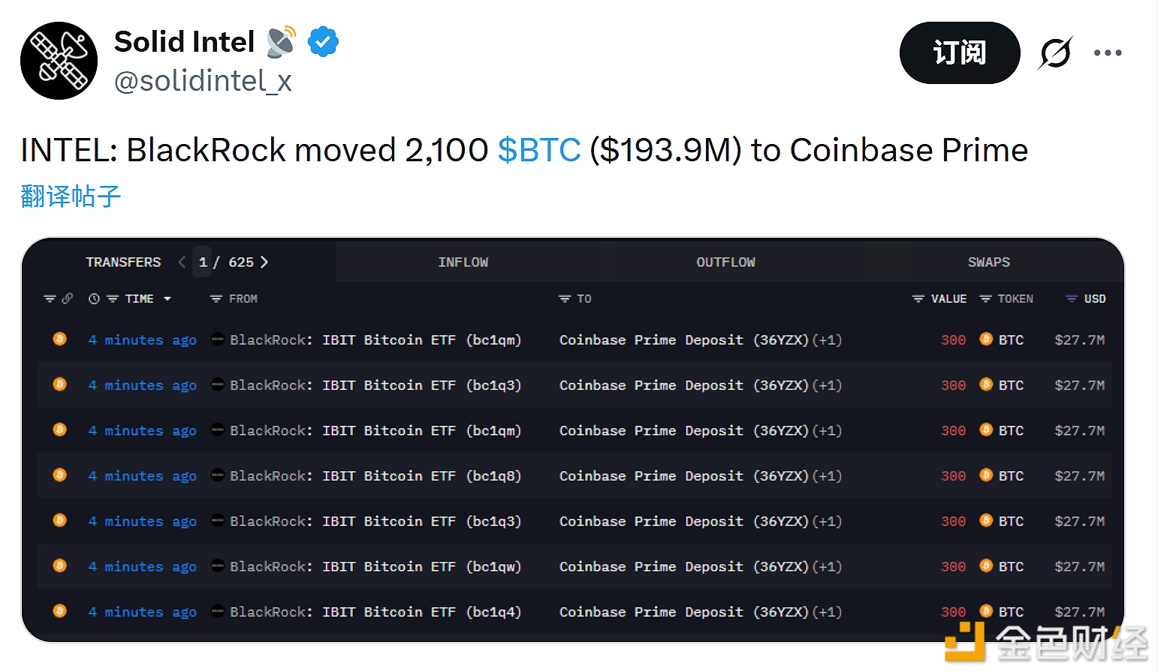The width and height of the screenshot is (1158, 672).
Task: Click the link icon in the table header
Action: coord(68,298)
